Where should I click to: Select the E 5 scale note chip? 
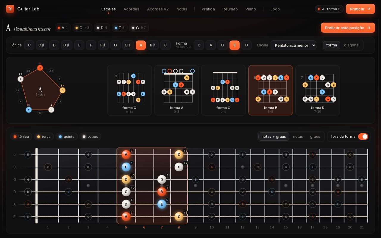click(x=120, y=28)
